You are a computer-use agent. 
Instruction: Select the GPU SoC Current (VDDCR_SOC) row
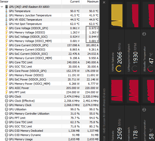[50, 54]
